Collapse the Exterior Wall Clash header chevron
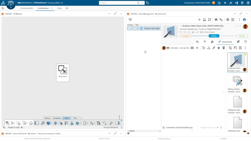Screen dimensions: 251x141 [x=181, y=26]
